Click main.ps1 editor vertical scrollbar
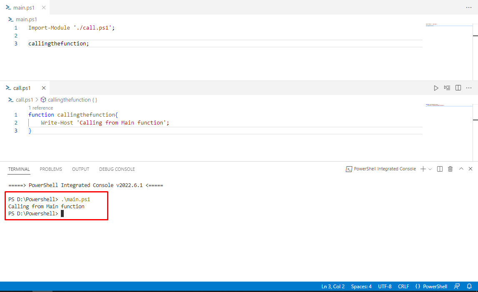The height and width of the screenshot is (292, 478). (475, 52)
